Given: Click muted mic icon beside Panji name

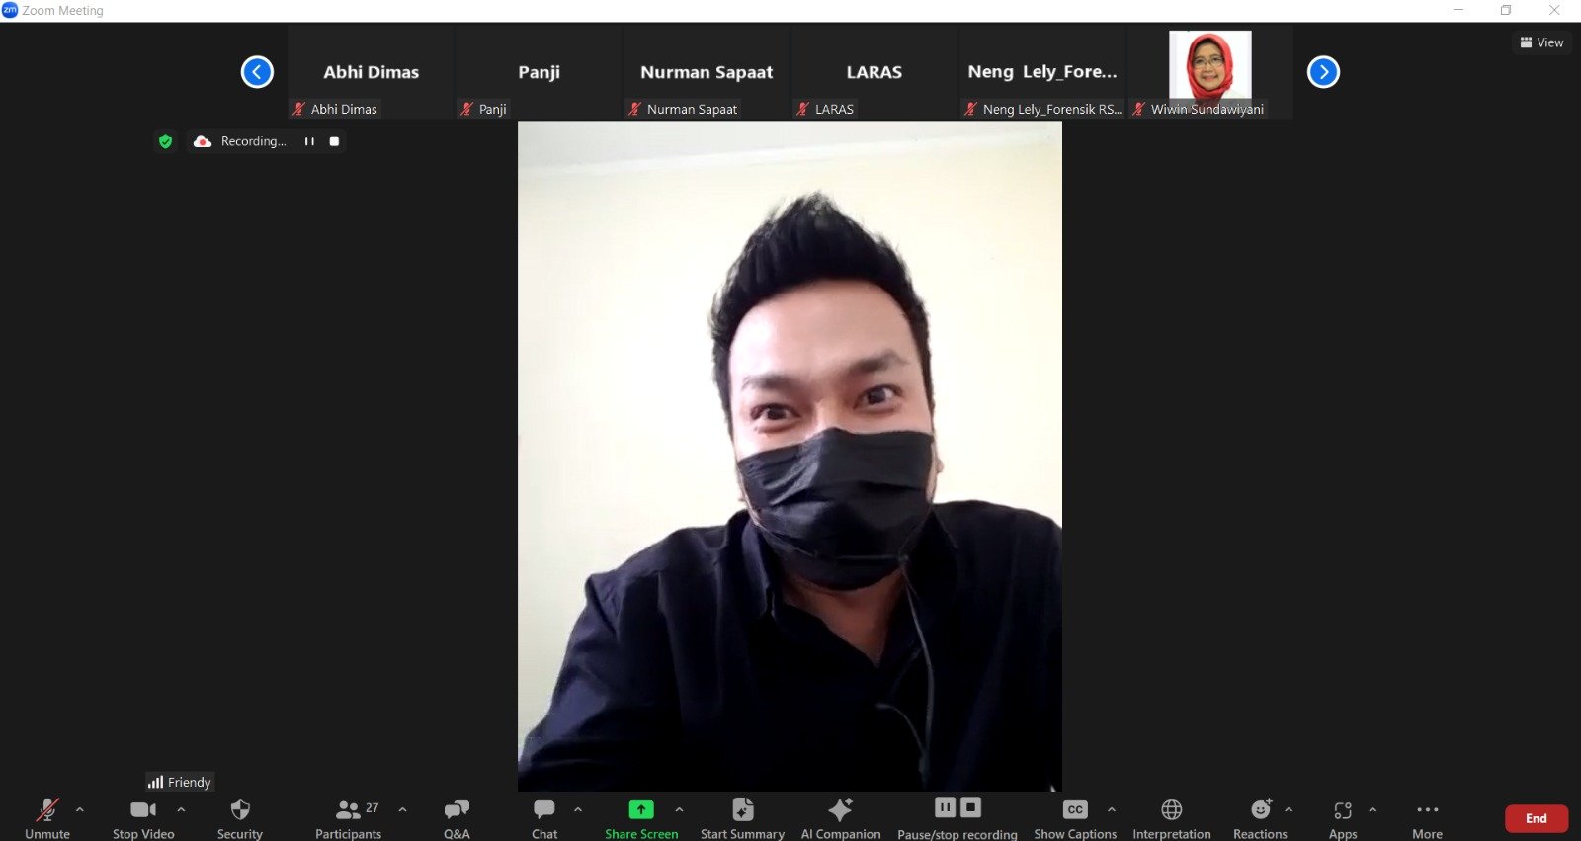Looking at the screenshot, I should click(x=466, y=109).
